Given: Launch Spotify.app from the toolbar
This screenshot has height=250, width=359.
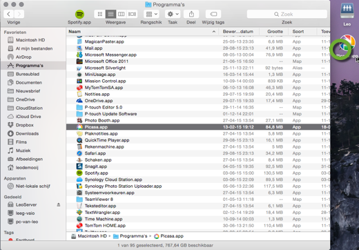Looking at the screenshot, I should click(x=79, y=15).
